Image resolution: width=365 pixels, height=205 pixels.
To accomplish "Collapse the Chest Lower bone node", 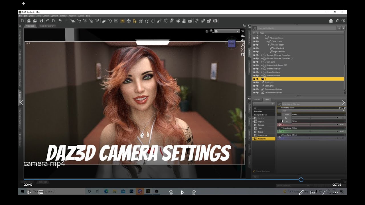I will point(267,41).
